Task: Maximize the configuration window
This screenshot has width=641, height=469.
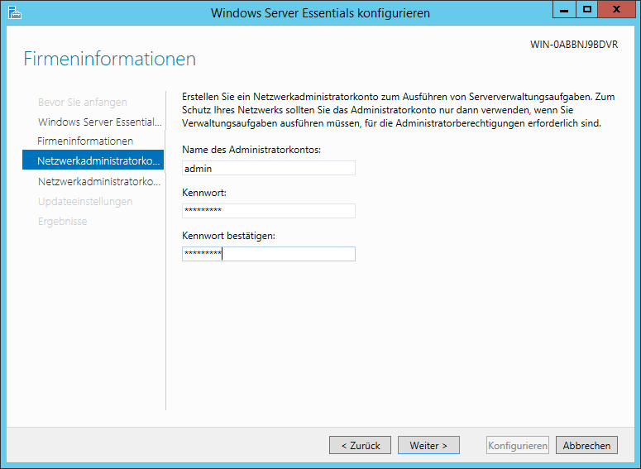Action: [x=587, y=9]
